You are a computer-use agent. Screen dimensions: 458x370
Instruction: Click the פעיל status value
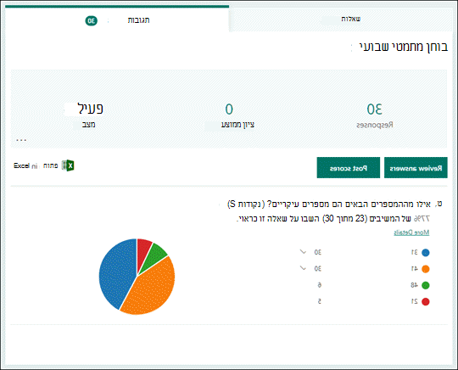coord(90,109)
